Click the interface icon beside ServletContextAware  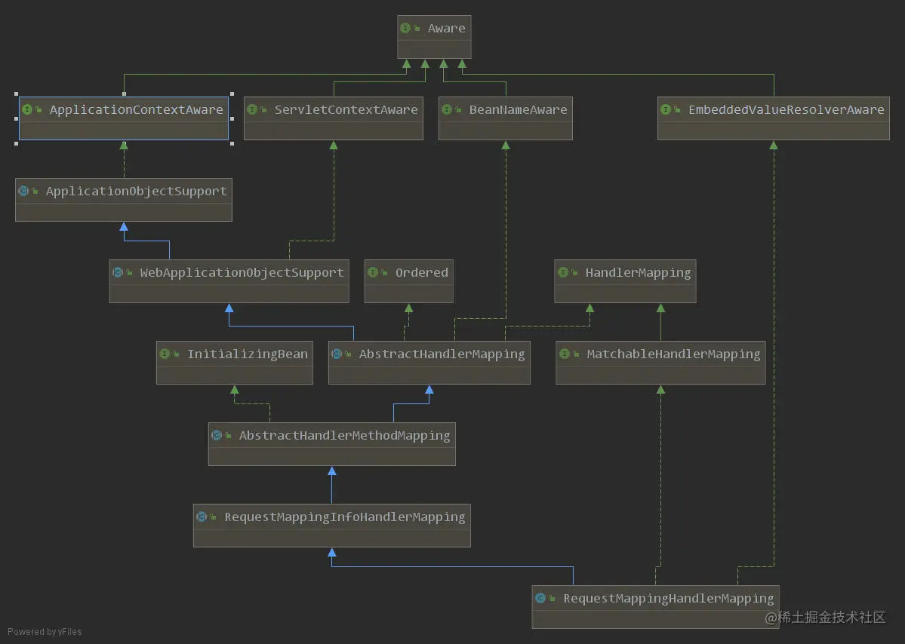point(252,109)
